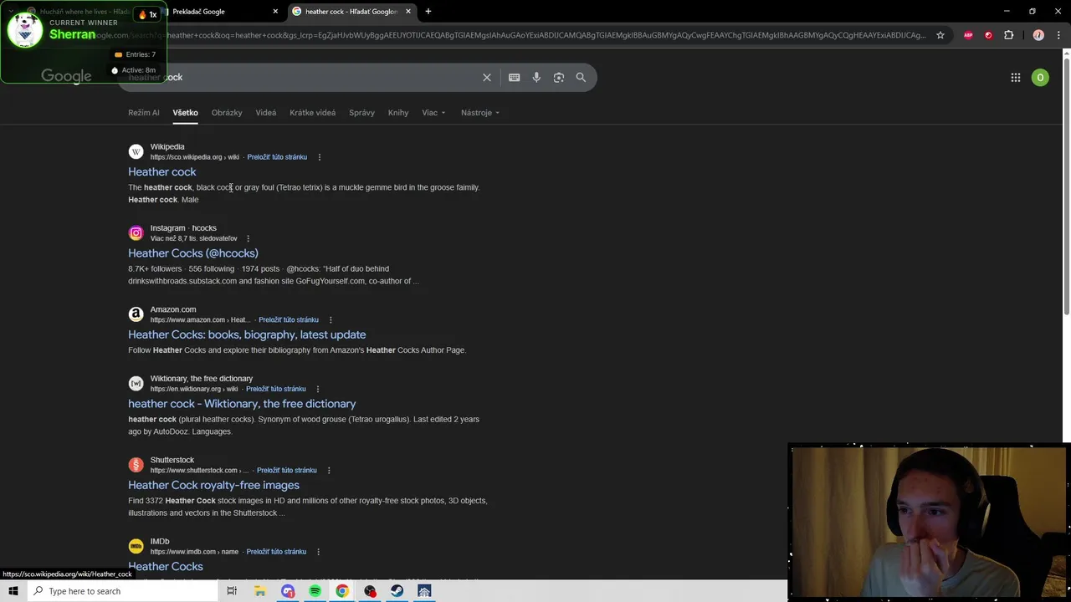Close the Prekladač Google tab

[x=275, y=12]
